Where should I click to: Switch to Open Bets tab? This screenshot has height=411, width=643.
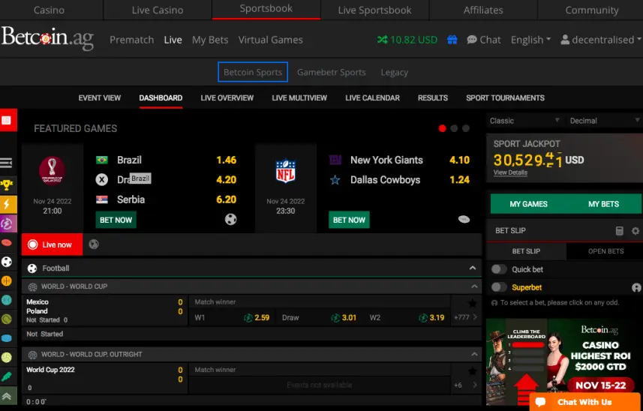(605, 251)
